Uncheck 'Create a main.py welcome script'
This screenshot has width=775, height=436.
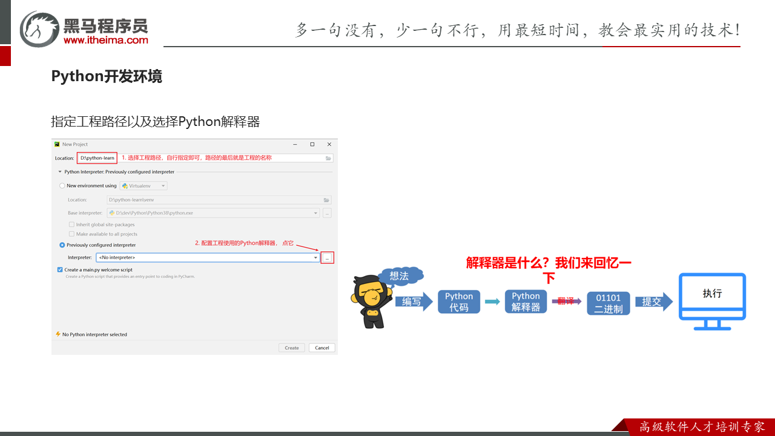click(x=60, y=270)
